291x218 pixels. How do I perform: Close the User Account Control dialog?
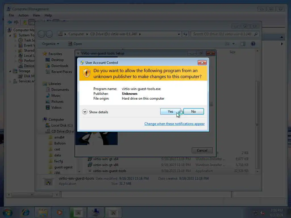pyautogui.click(x=202, y=63)
